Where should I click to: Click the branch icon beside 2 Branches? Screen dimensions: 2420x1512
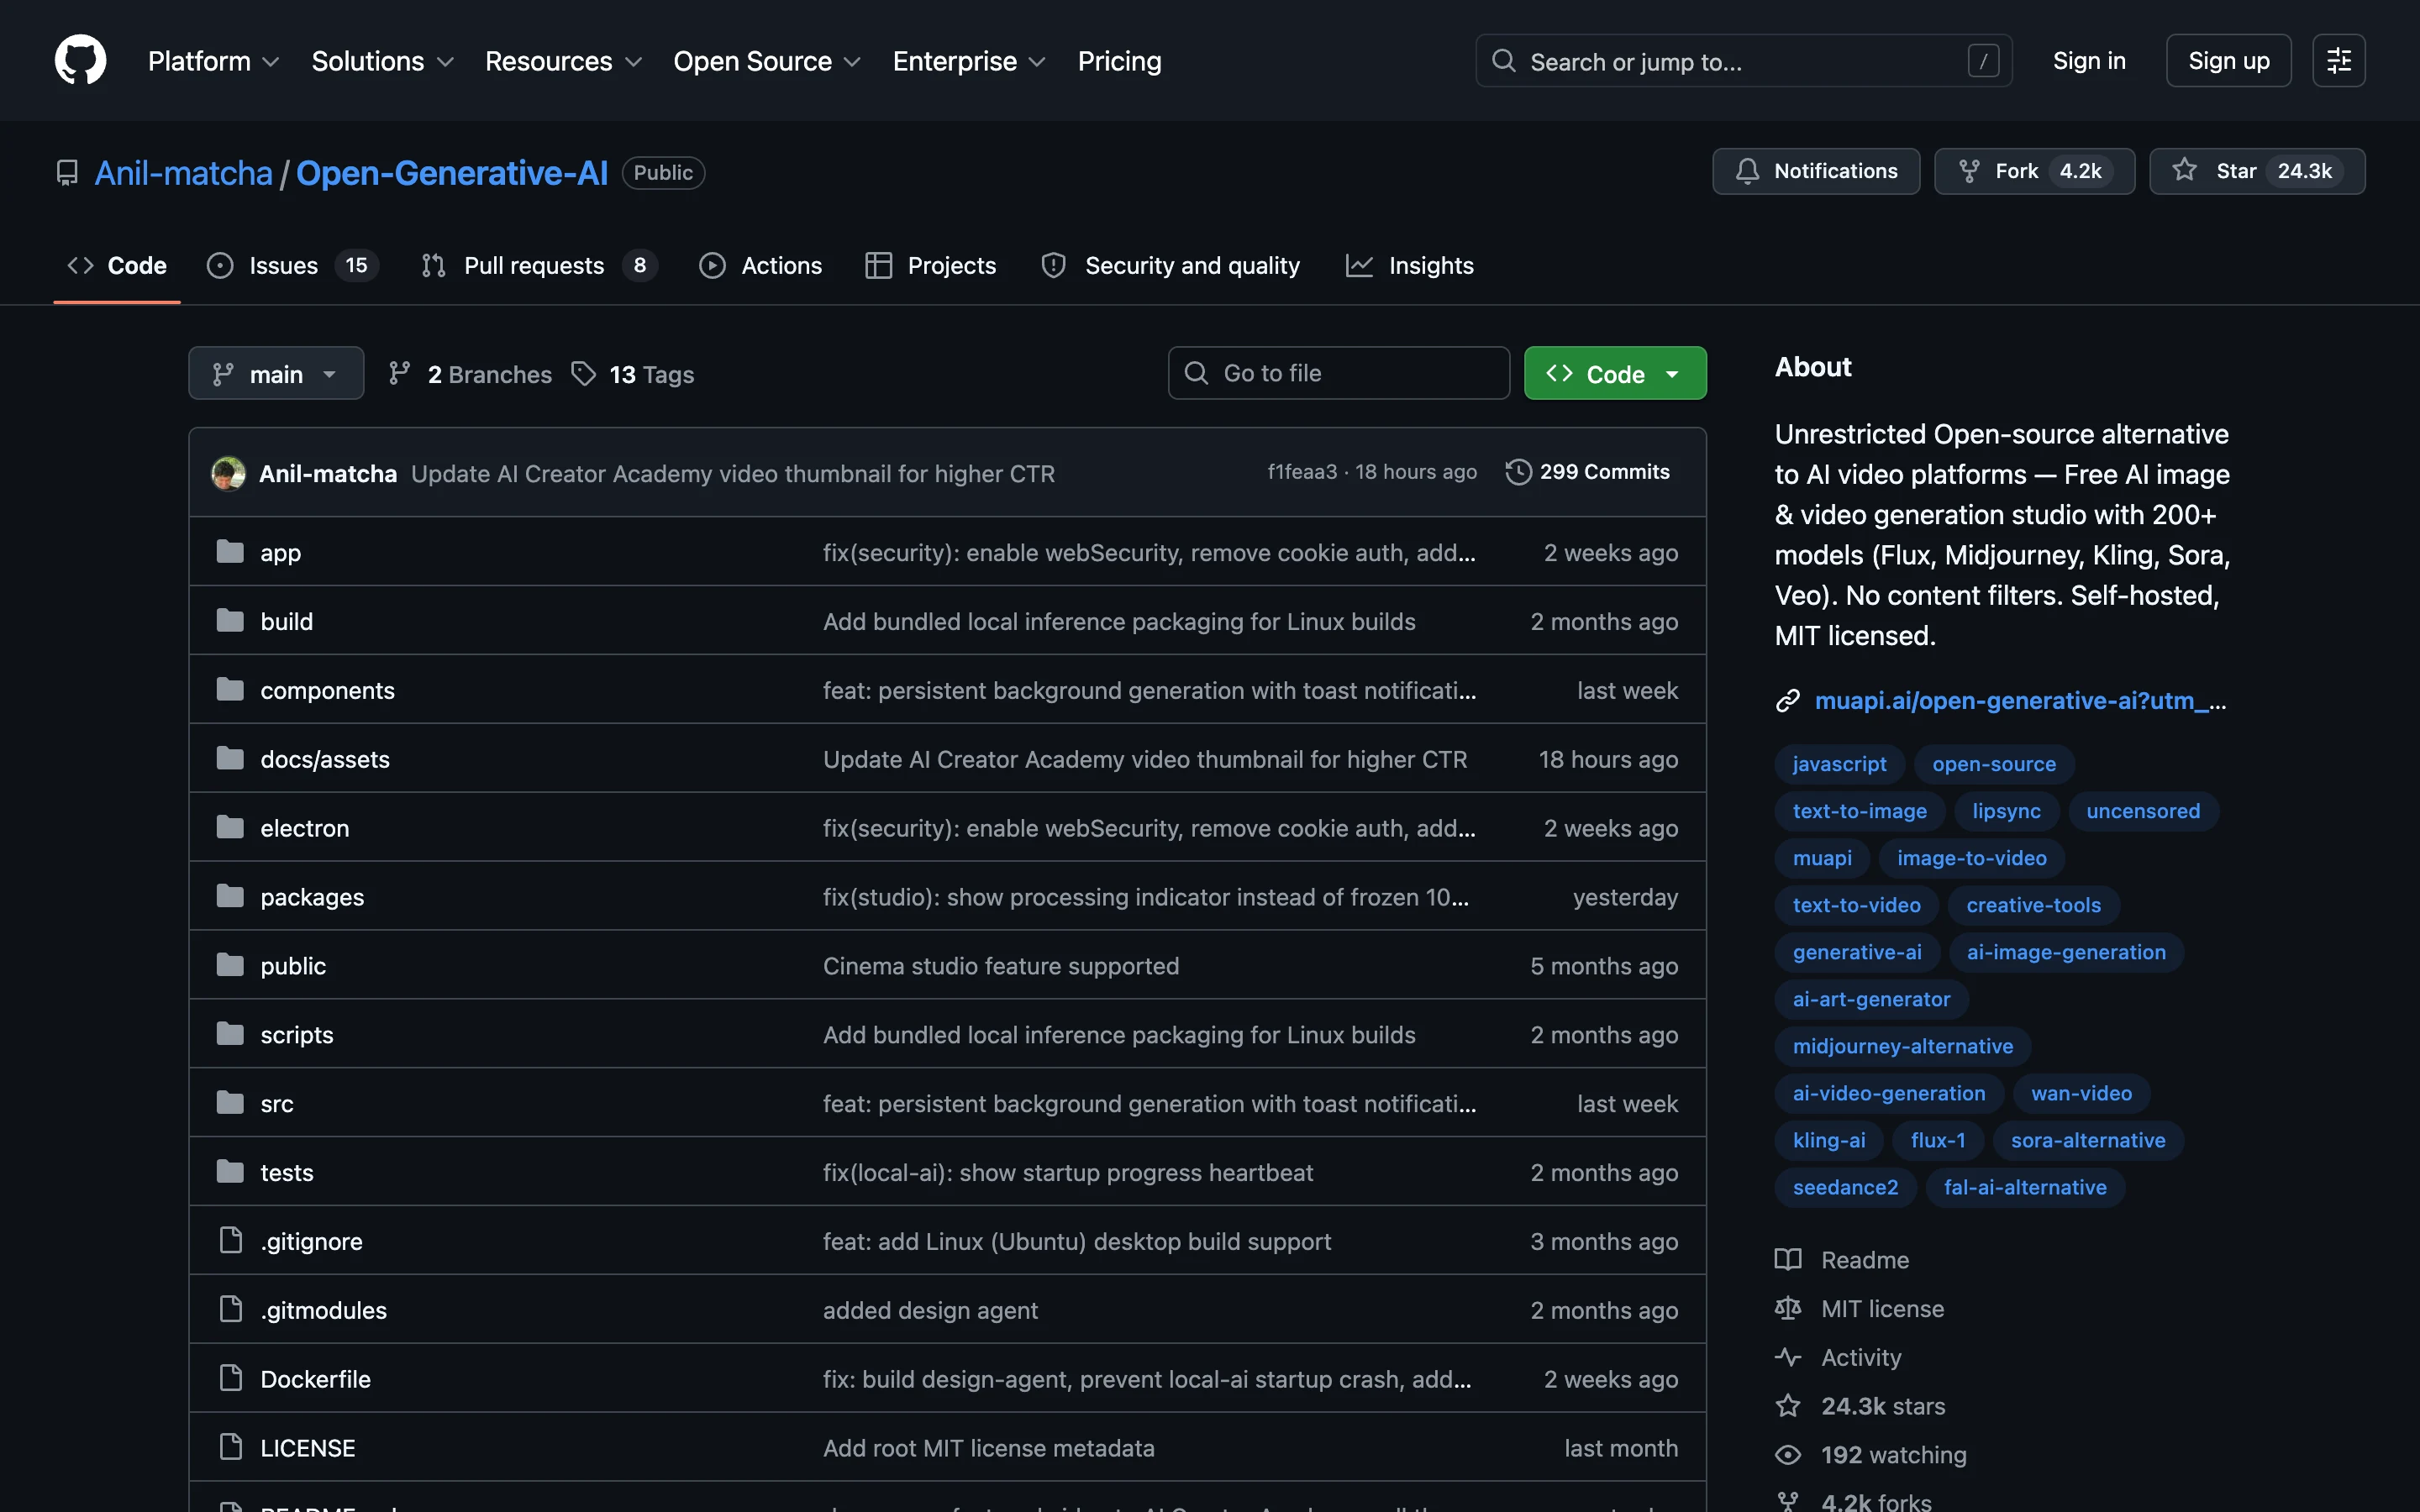[x=400, y=374]
